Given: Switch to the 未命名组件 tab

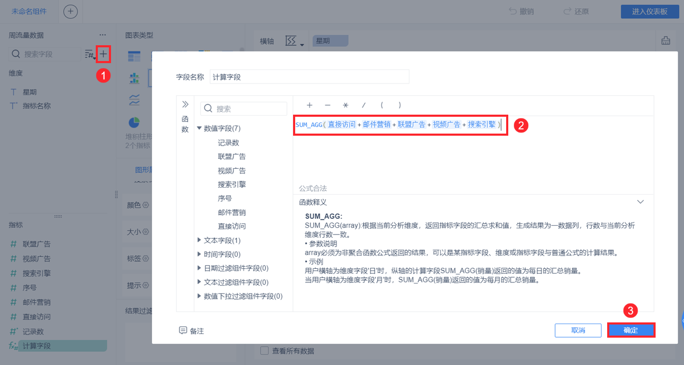Looking at the screenshot, I should [x=29, y=11].
